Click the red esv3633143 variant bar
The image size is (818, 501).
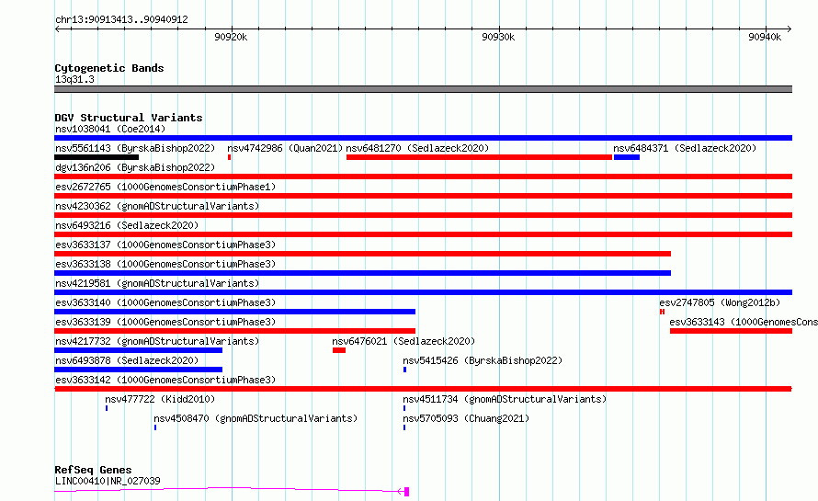pos(731,331)
